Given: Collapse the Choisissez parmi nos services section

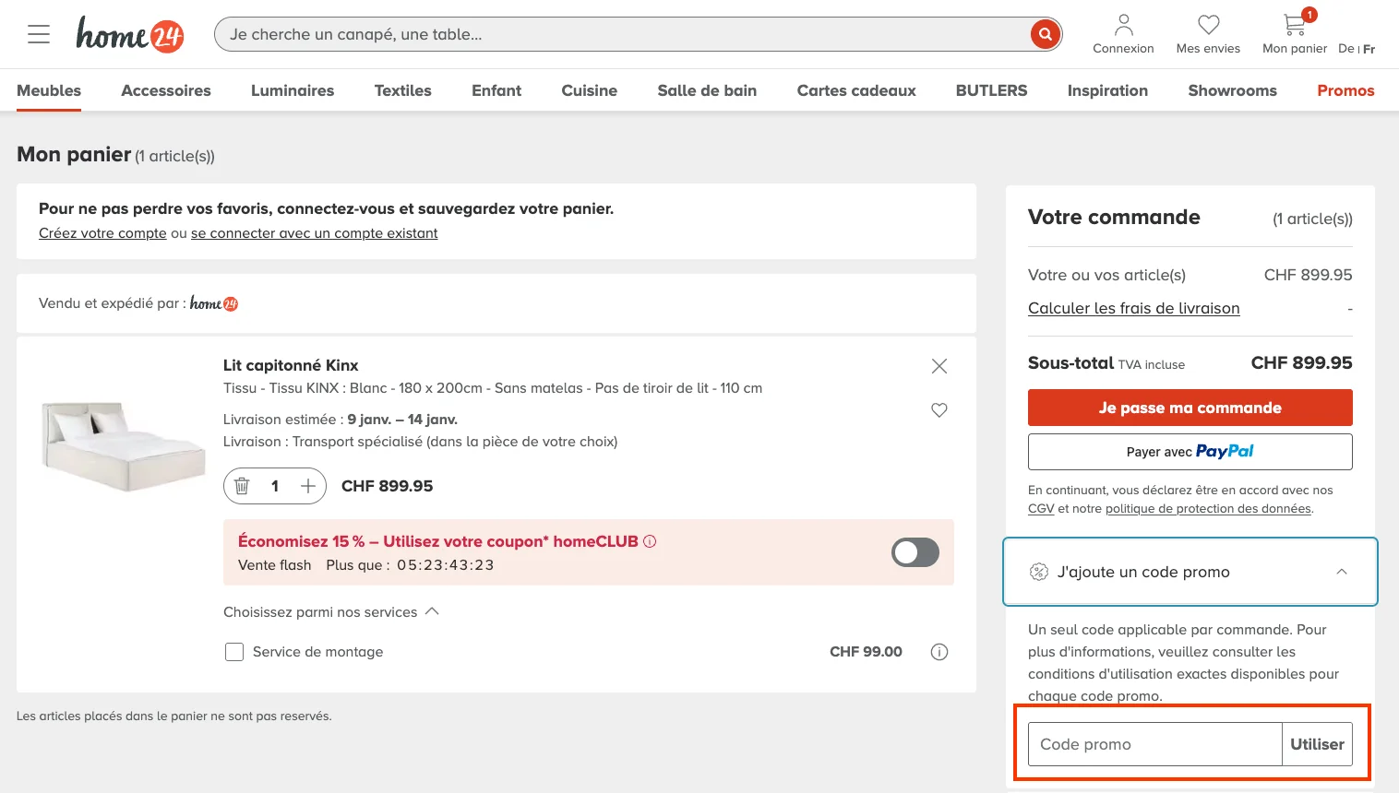Looking at the screenshot, I should pyautogui.click(x=431, y=610).
